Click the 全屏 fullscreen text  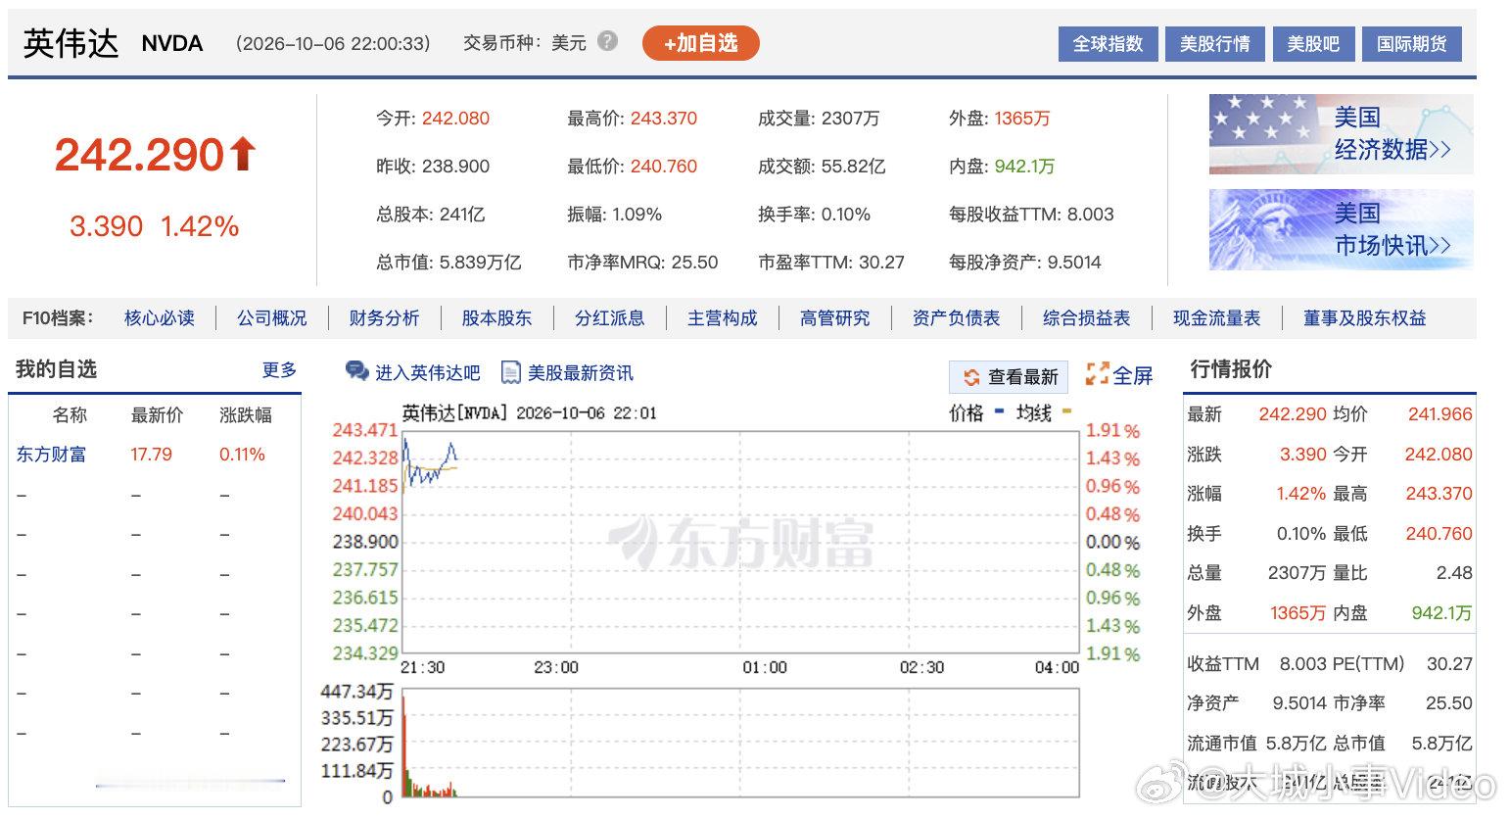point(1133,375)
